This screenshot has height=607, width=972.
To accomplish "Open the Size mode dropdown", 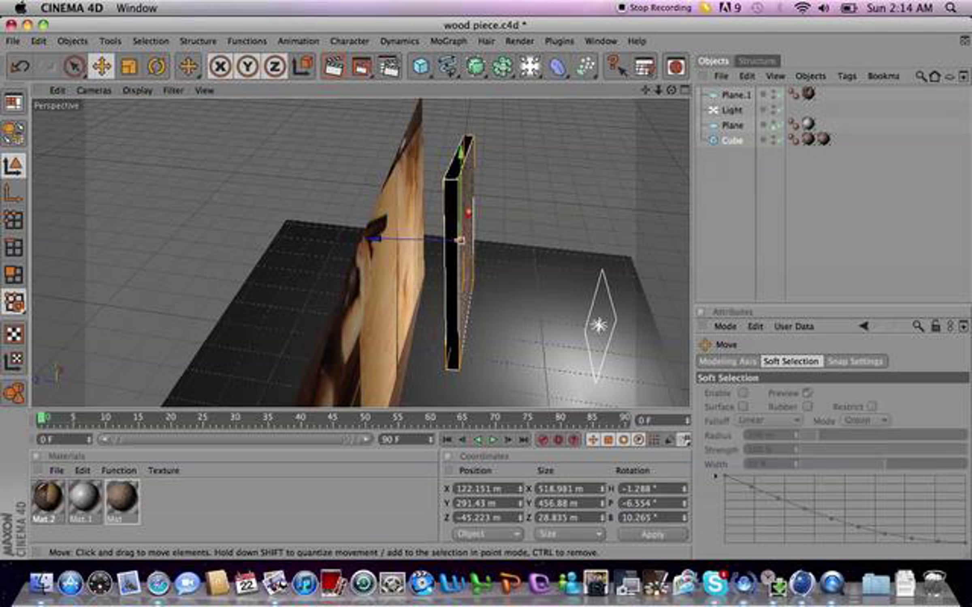I will pyautogui.click(x=569, y=534).
